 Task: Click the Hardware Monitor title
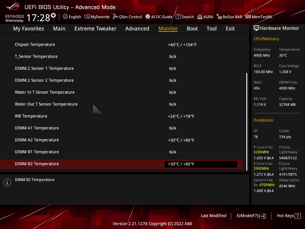click(279, 28)
